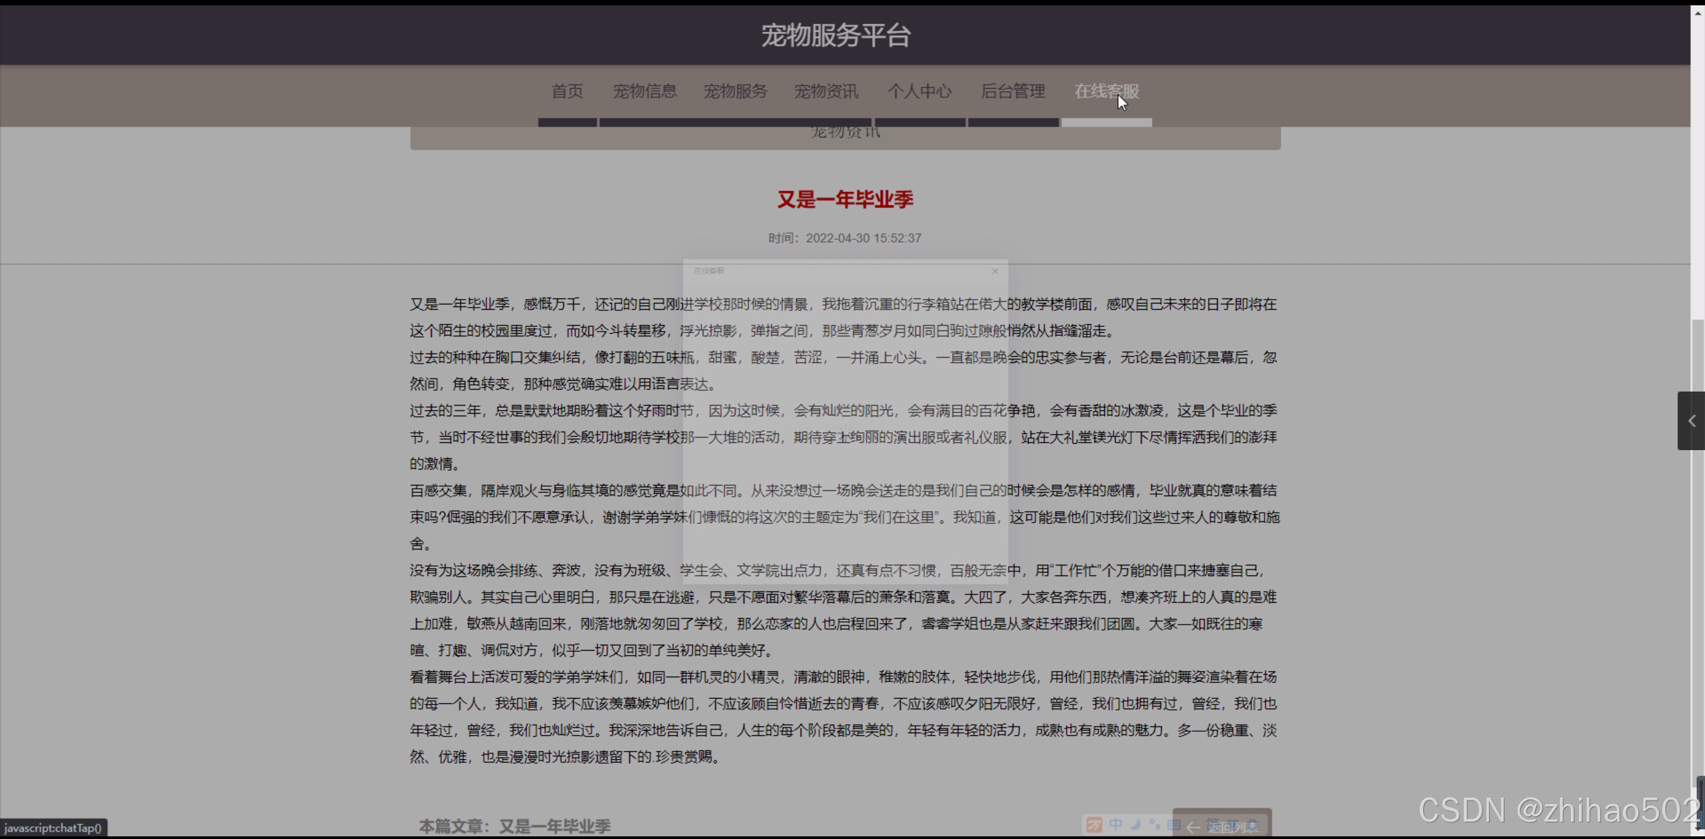Open the 首页 navigation tab
The width and height of the screenshot is (1705, 839).
coord(567,91)
